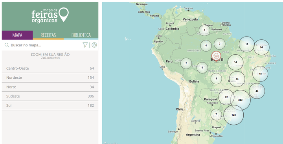Select the Sudeste region with 306
283x144 pixels.
coord(50,96)
